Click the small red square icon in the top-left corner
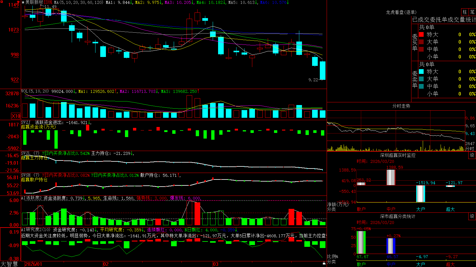The width and height of the screenshot is (476, 267). pyautogui.click(x=1, y=1)
